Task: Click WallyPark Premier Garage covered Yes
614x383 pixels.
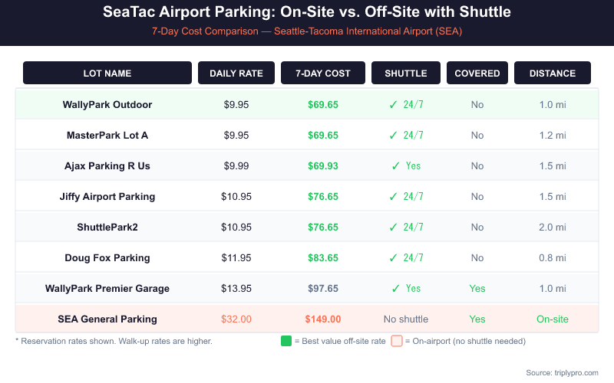Action: 477,288
